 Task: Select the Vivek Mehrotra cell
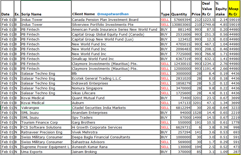coord(116,132)
